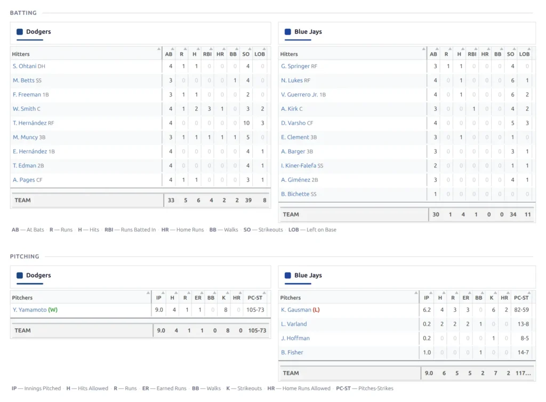Open A. Barger player page
Image resolution: width=546 pixels, height=402 pixels.
[293, 151]
